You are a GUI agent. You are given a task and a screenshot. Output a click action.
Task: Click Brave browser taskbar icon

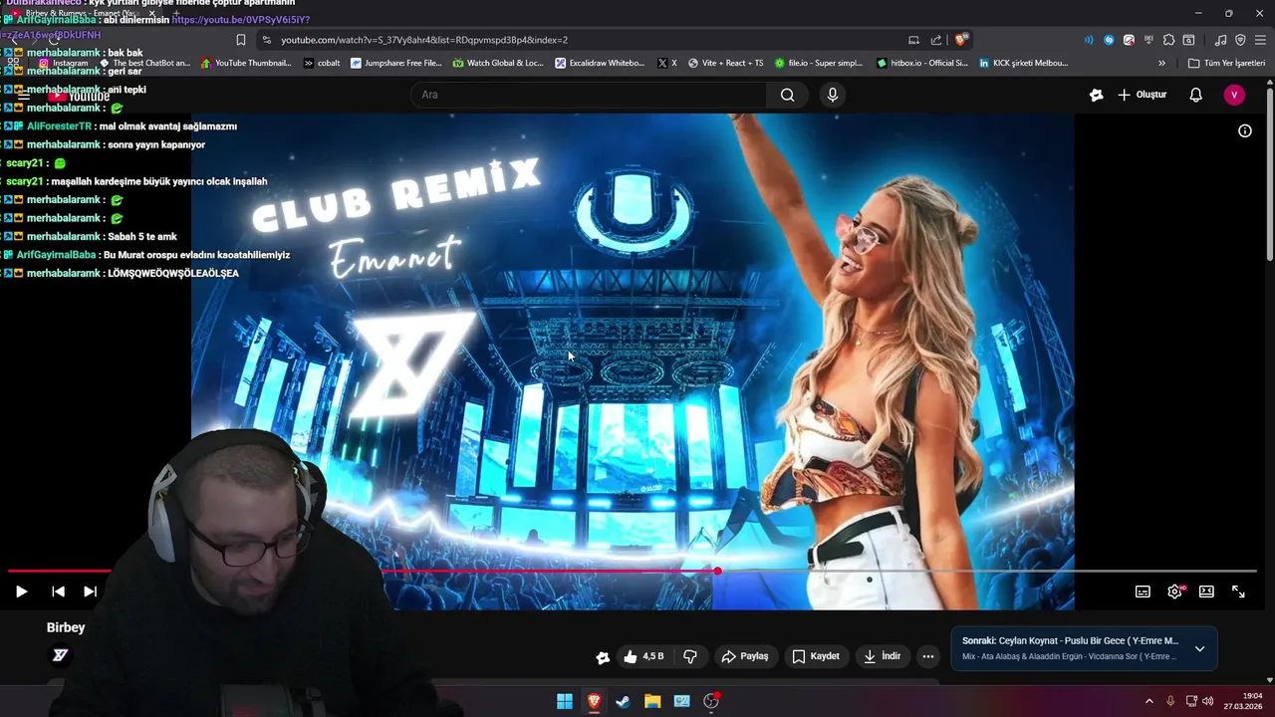pyautogui.click(x=594, y=701)
